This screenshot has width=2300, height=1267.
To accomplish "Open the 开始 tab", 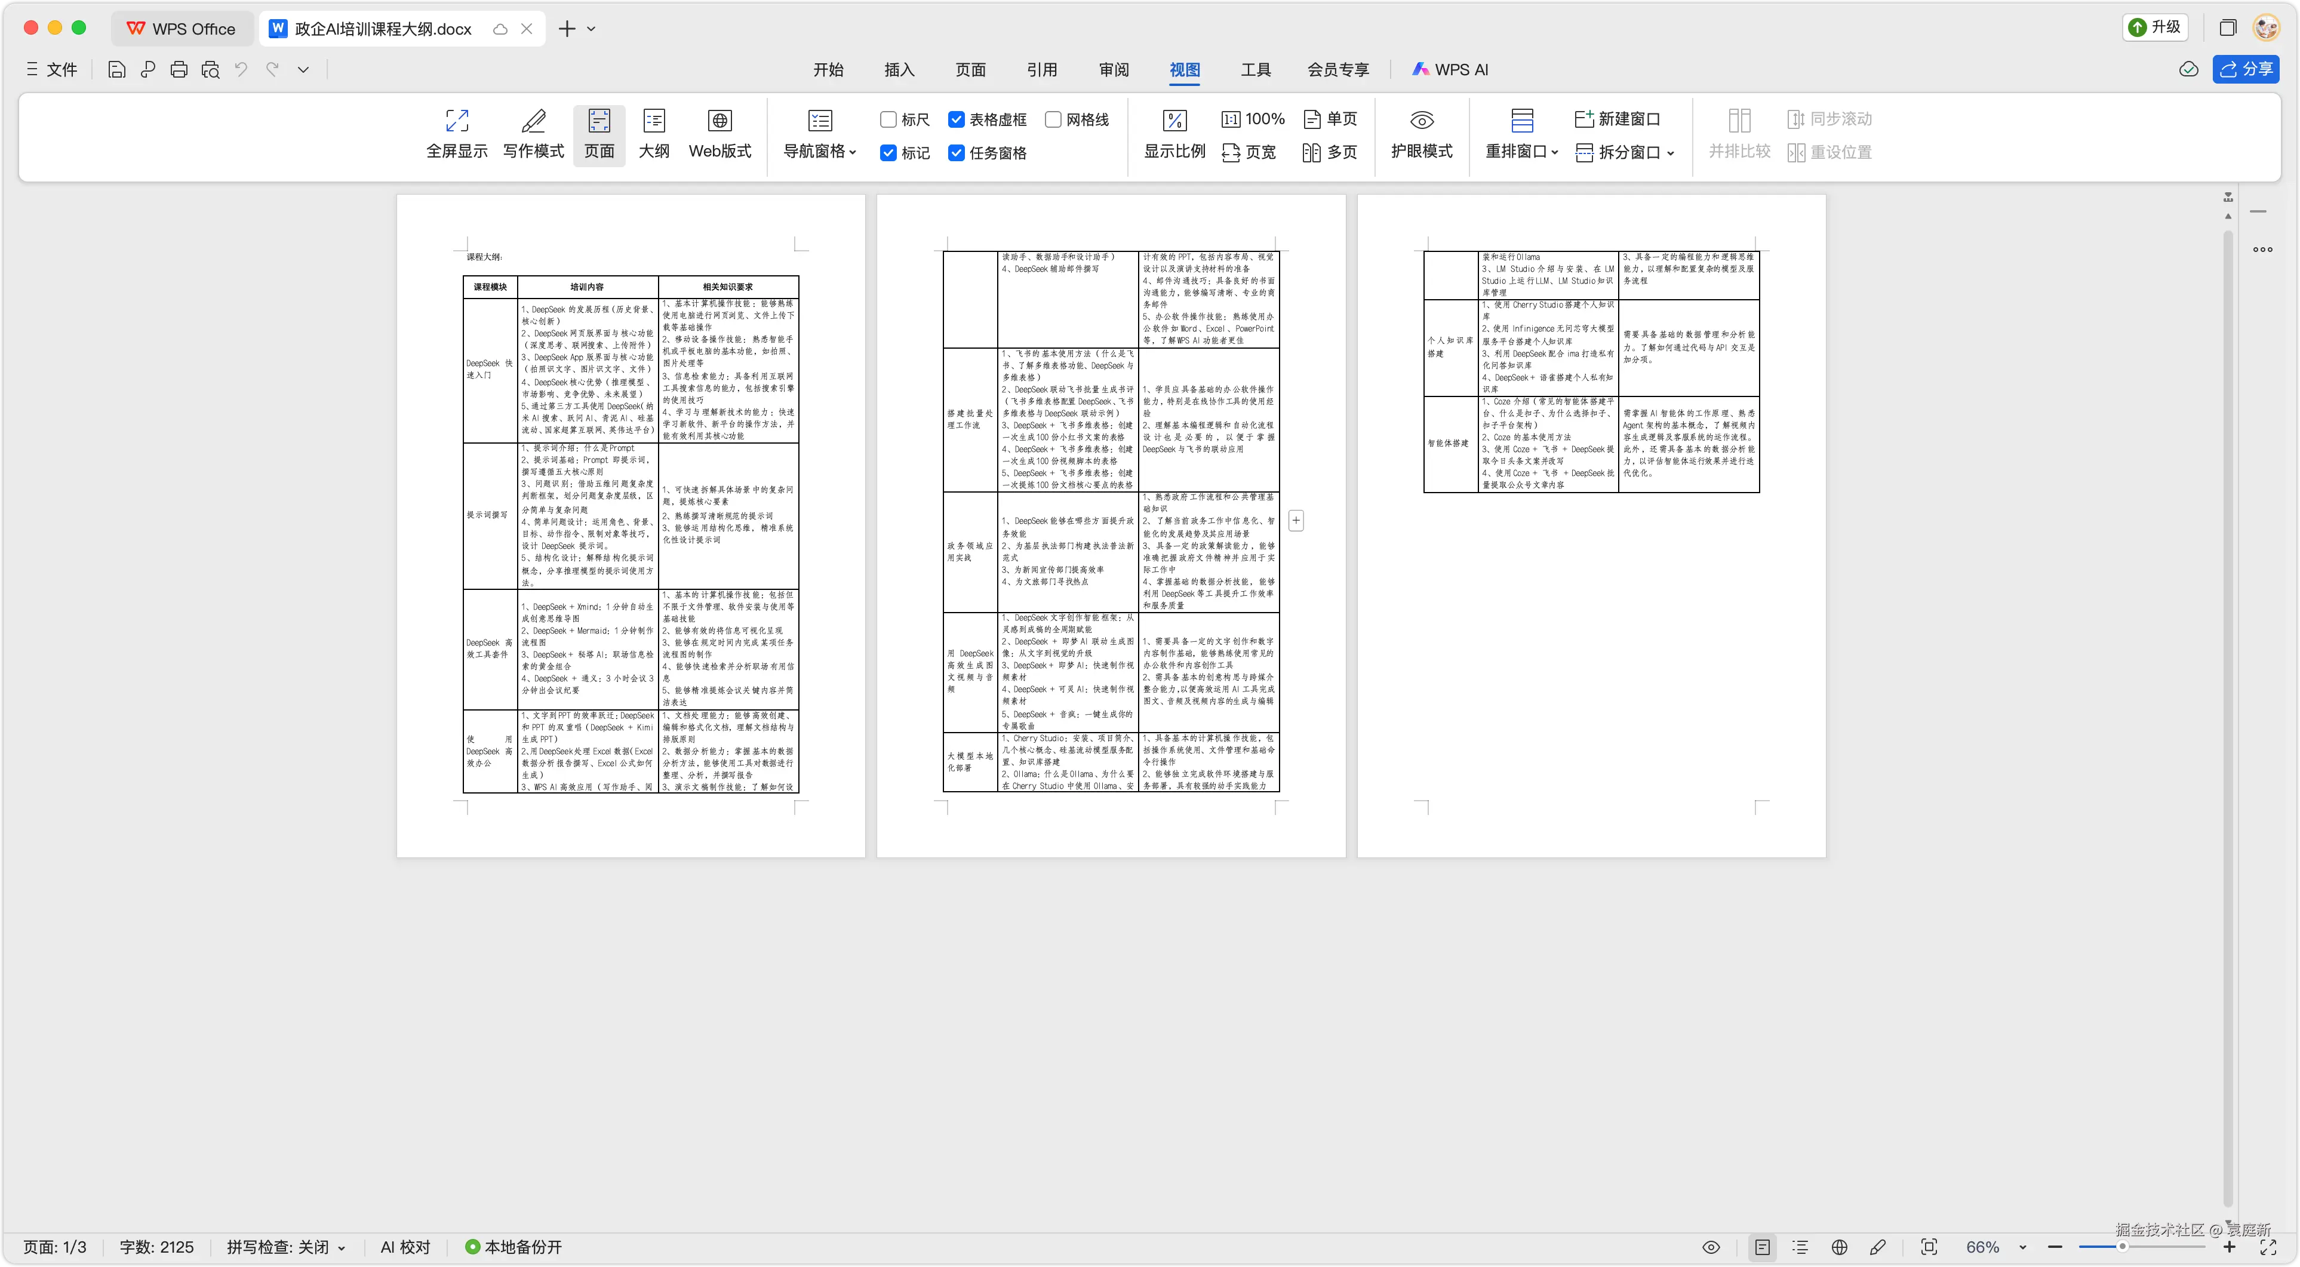I will [x=828, y=70].
